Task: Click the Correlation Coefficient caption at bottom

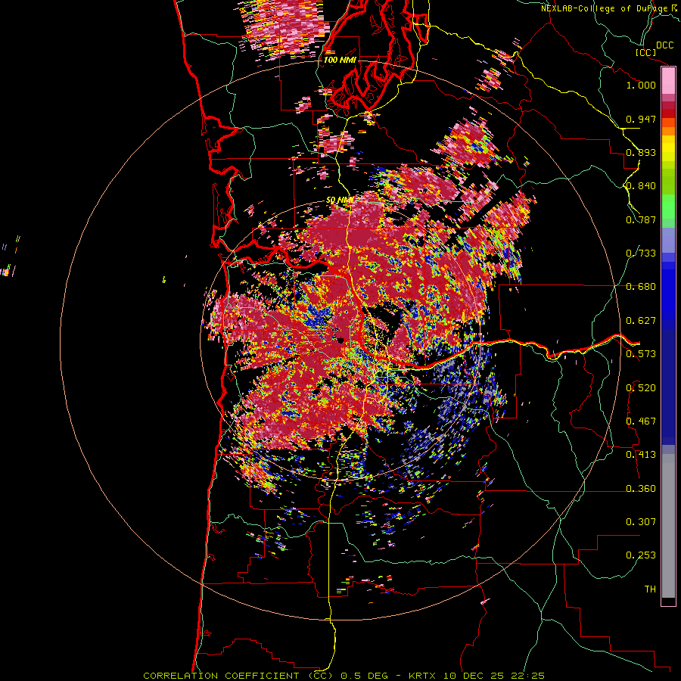Action: click(x=344, y=676)
